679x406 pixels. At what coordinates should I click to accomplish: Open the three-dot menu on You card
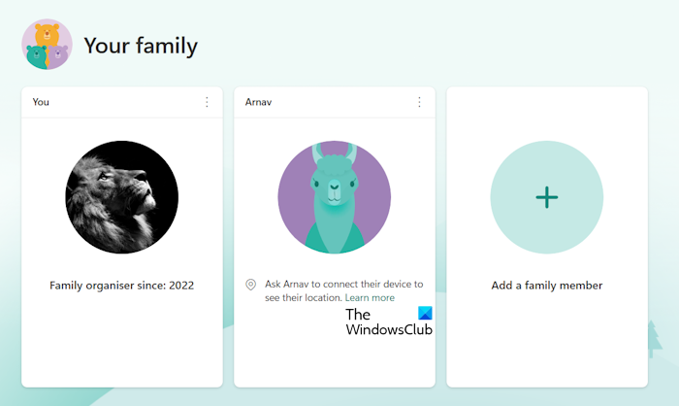point(207,102)
